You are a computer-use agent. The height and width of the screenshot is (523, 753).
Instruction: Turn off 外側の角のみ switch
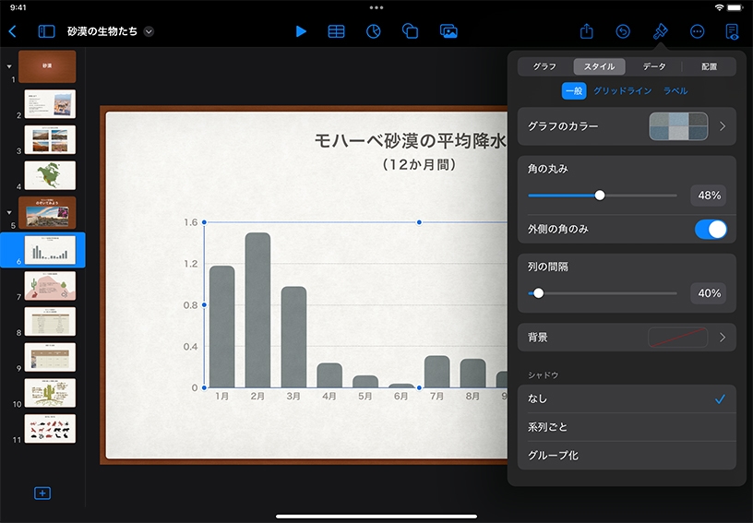click(x=711, y=229)
